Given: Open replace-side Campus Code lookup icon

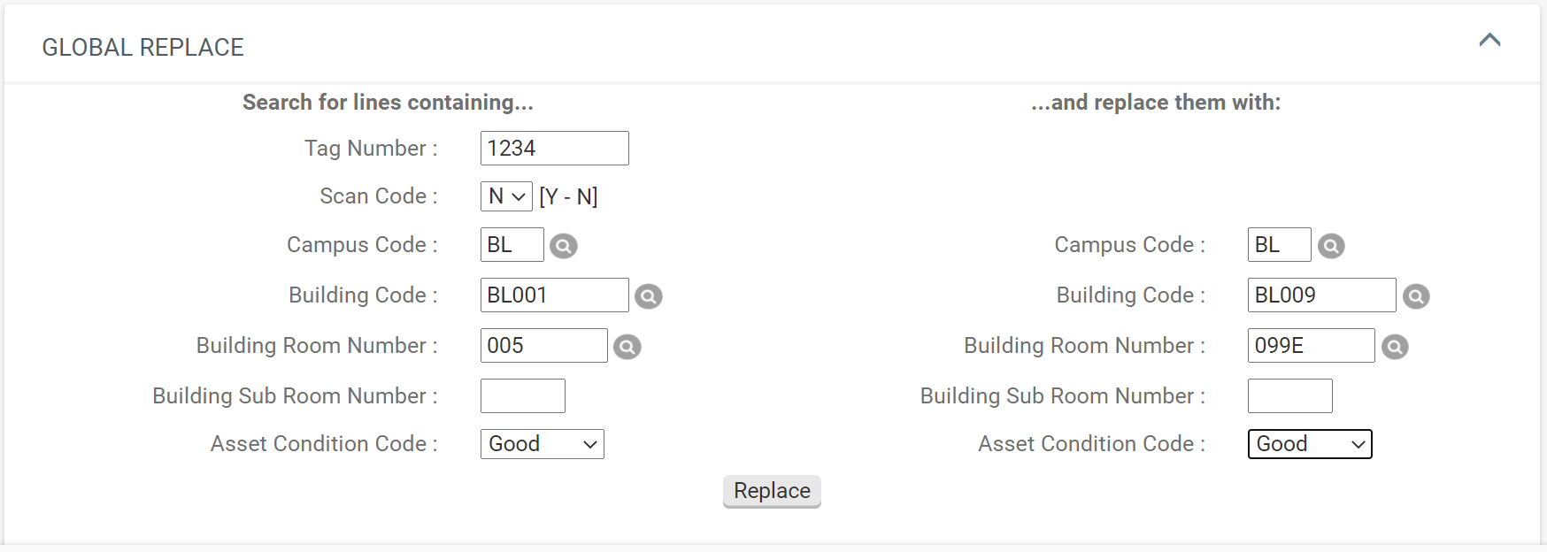Looking at the screenshot, I should 1330,246.
